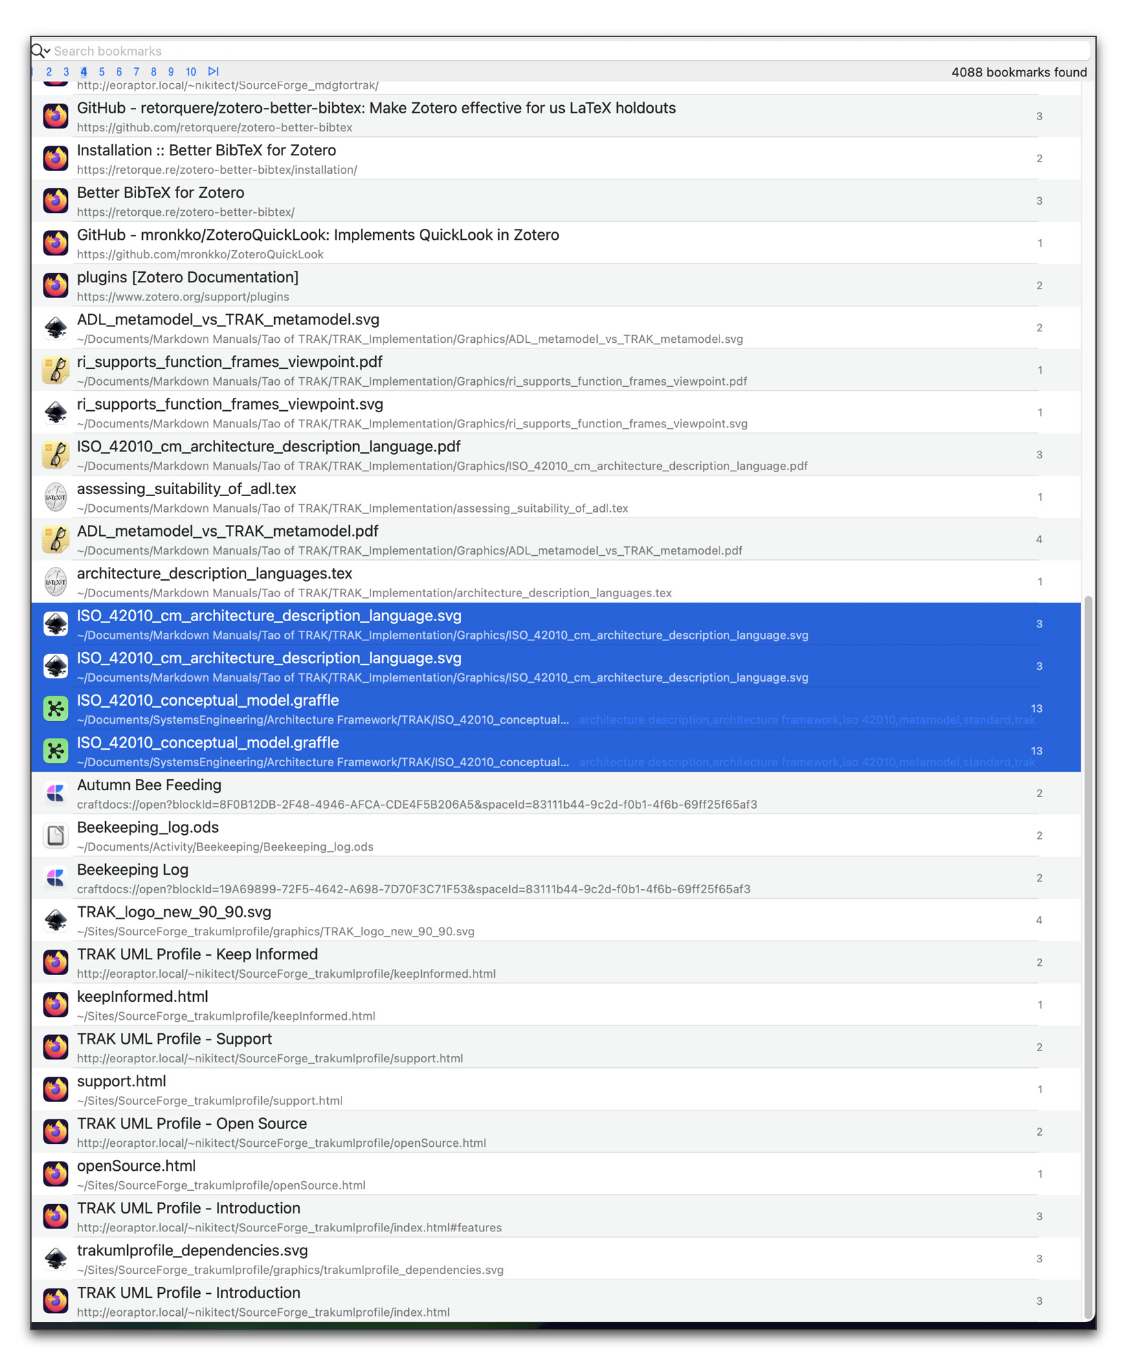Click the Inkscape icon for ADL_metamodel_vs_TRAK_metamodel.svg
The image size is (1127, 1366).
56,328
